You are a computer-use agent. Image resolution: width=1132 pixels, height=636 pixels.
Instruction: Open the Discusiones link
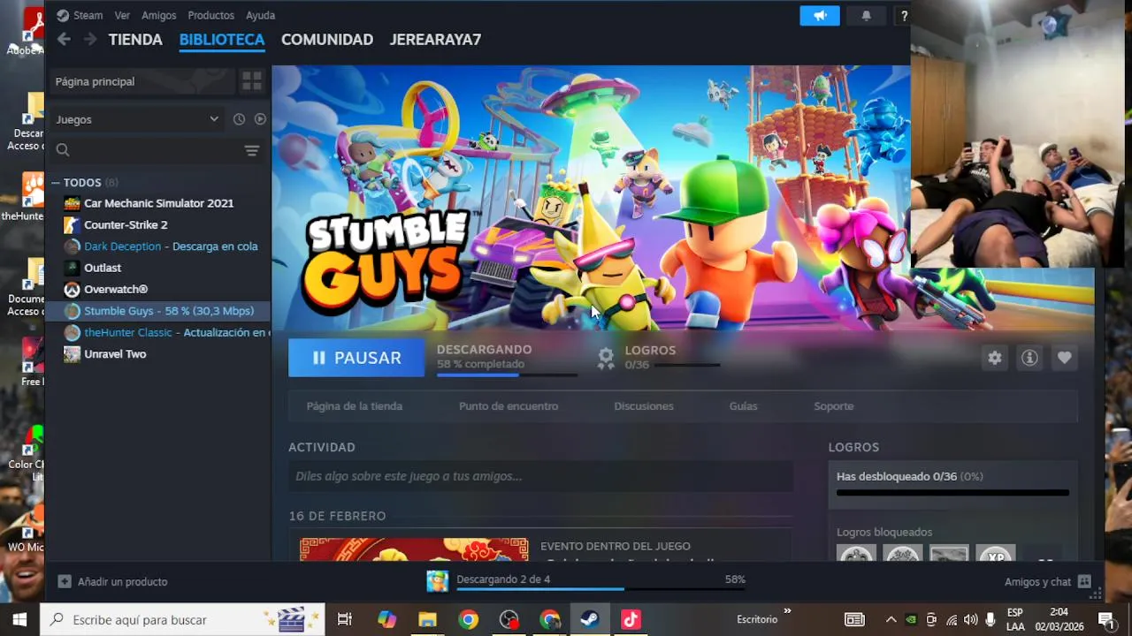click(x=644, y=406)
